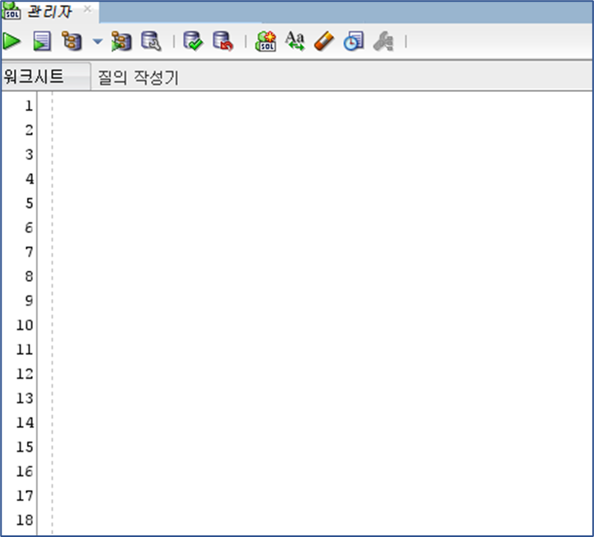Clear the worksheet with the eraser icon
Viewport: 594px width, 537px height.
click(324, 41)
